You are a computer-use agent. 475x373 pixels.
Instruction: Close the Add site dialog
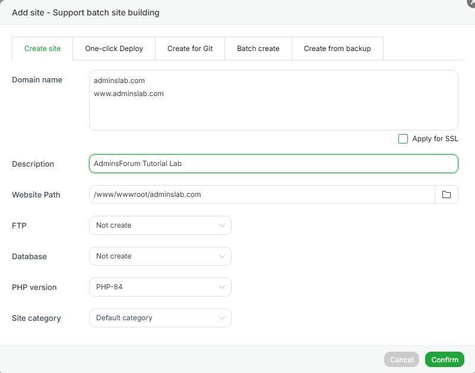(471, 2)
